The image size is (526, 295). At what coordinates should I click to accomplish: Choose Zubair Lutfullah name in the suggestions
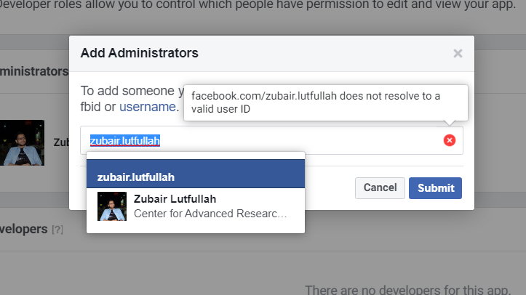[175, 199]
